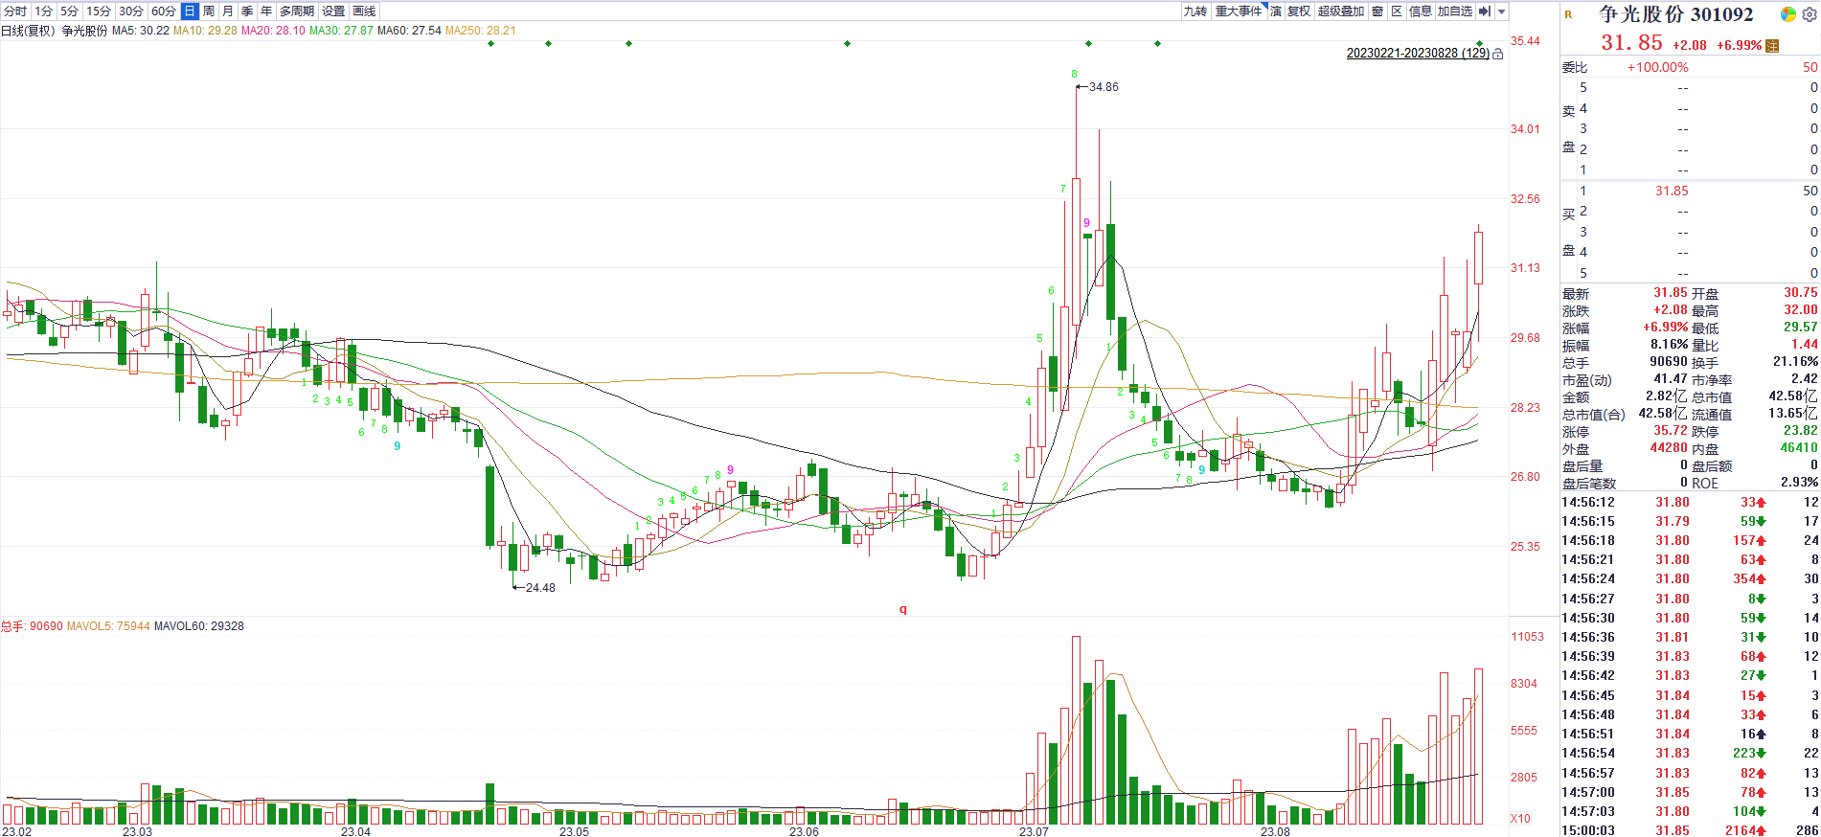
Task: Click the MA10: 29.28 indicator label
Action: [205, 31]
